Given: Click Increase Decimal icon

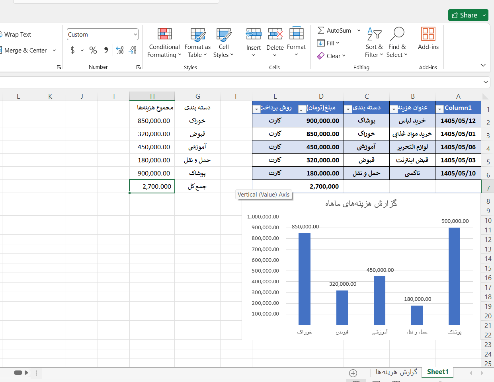Looking at the screenshot, I should click(120, 50).
